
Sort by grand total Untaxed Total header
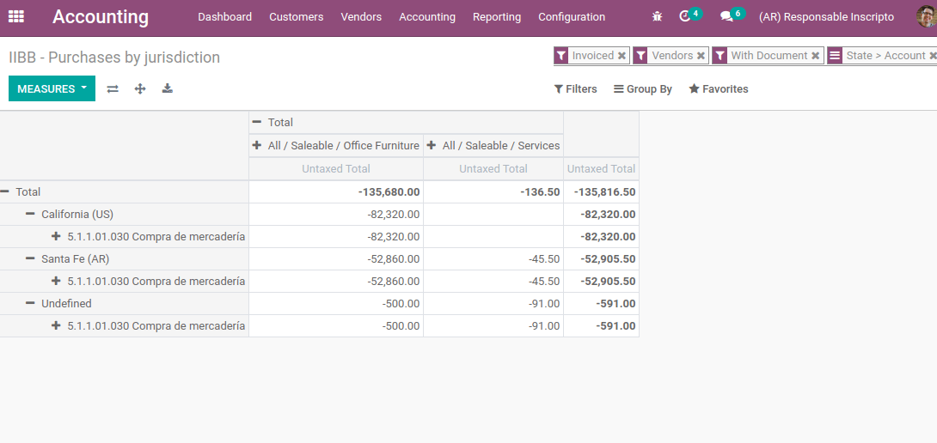pos(601,169)
